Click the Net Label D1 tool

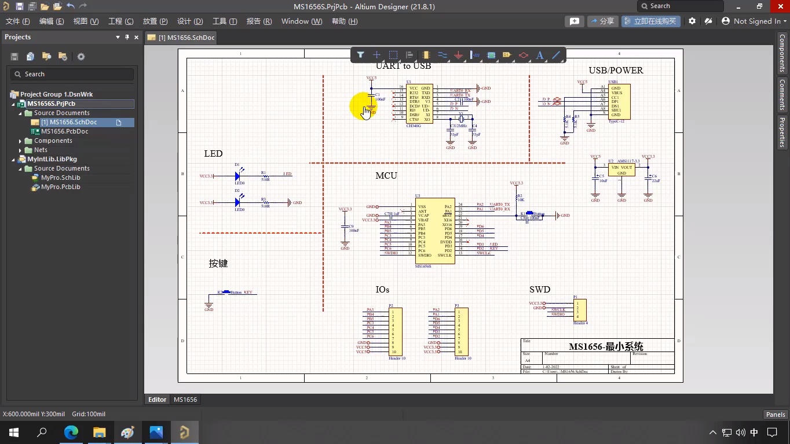pyautogui.click(x=507, y=55)
